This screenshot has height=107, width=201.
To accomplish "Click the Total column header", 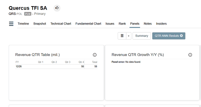I will pos(95,62).
